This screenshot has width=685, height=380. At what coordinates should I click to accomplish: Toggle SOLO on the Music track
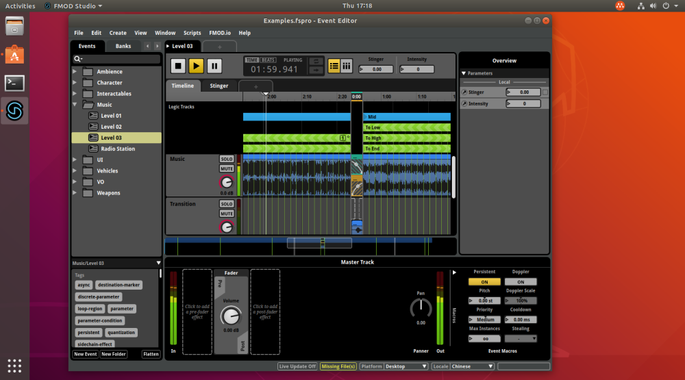point(227,159)
